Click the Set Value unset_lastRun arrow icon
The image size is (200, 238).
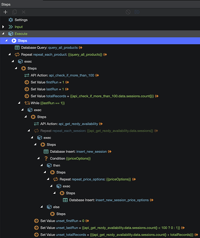click(36, 228)
